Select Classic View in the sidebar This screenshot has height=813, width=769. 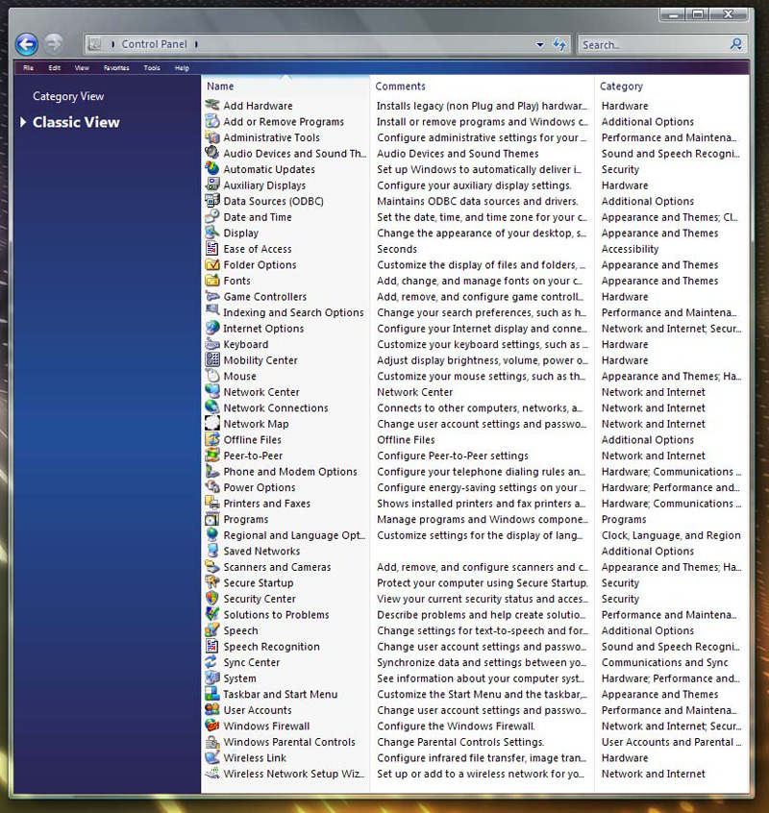(76, 122)
